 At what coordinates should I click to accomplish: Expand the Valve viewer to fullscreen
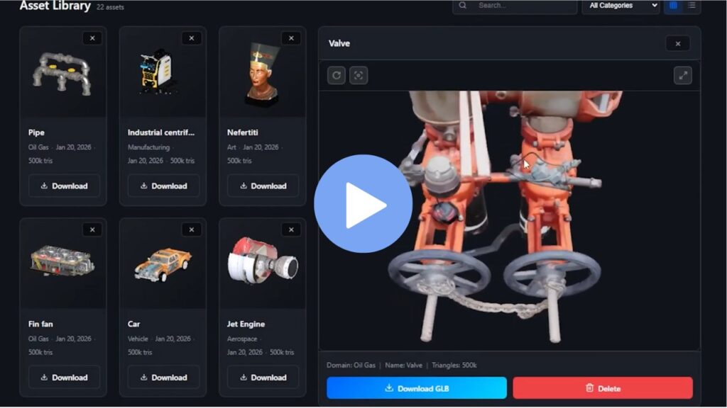[682, 76]
